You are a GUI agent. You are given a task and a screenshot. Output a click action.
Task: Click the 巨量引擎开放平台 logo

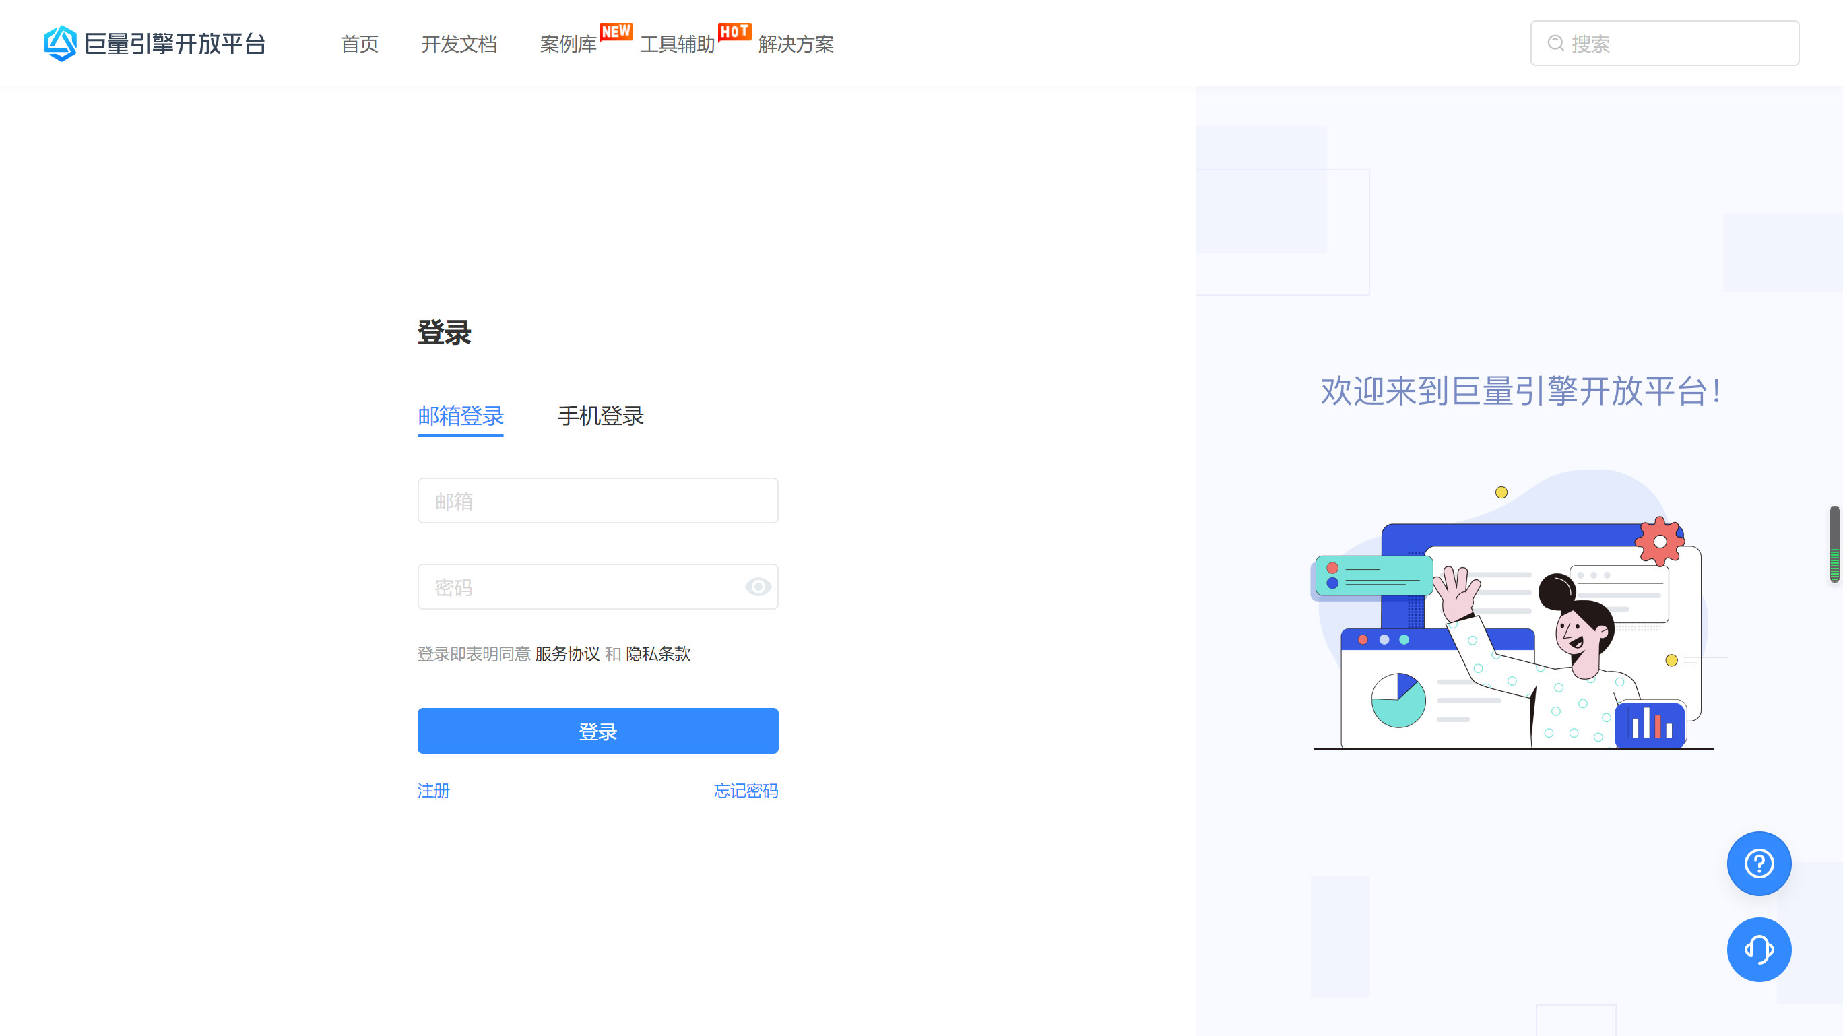point(154,44)
